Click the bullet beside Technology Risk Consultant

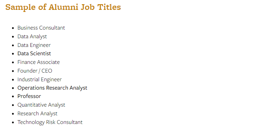[13, 122]
